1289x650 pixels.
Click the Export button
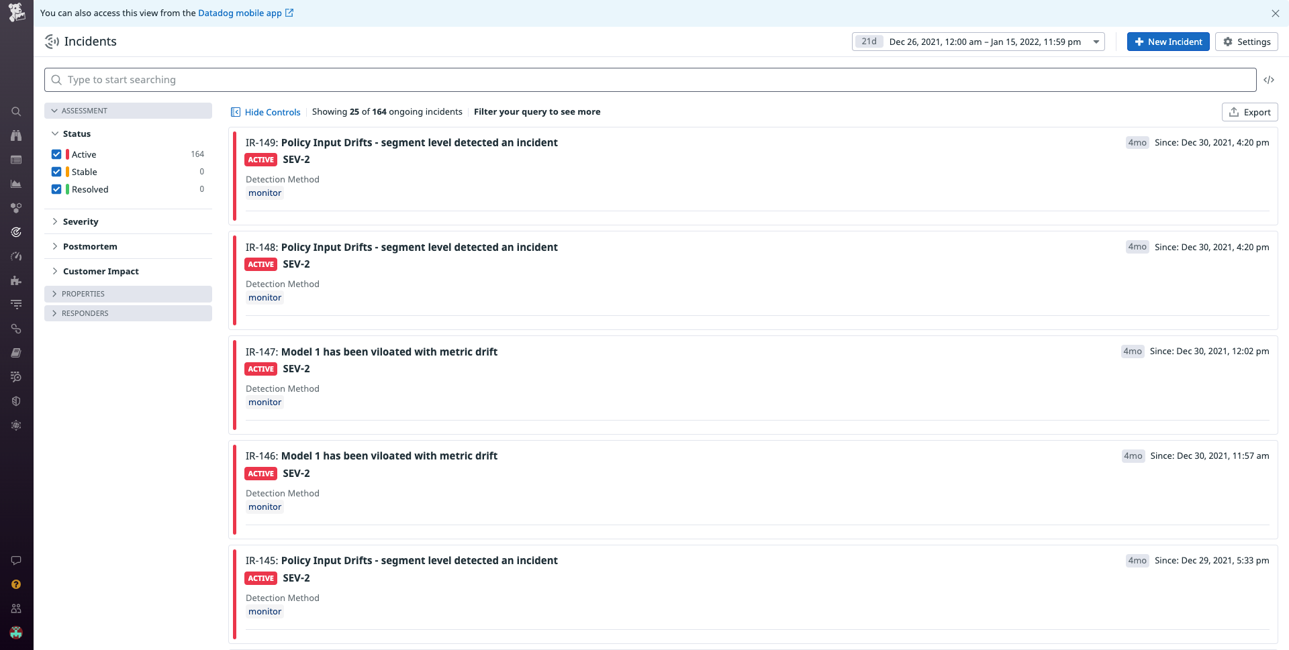click(1249, 111)
